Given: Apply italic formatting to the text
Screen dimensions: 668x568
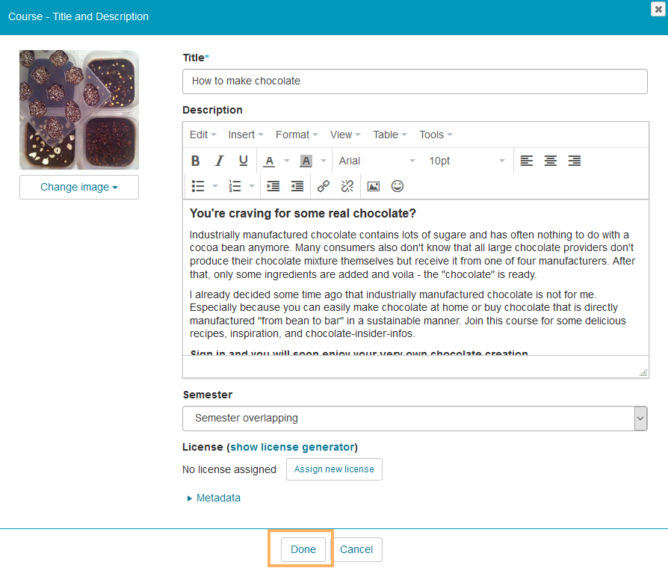Looking at the screenshot, I should [x=220, y=161].
